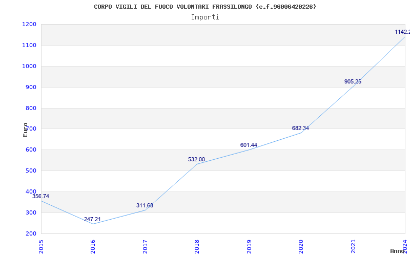Click the 200 y-axis tick label
Image resolution: width=410 pixels, height=256 pixels.
point(31,233)
